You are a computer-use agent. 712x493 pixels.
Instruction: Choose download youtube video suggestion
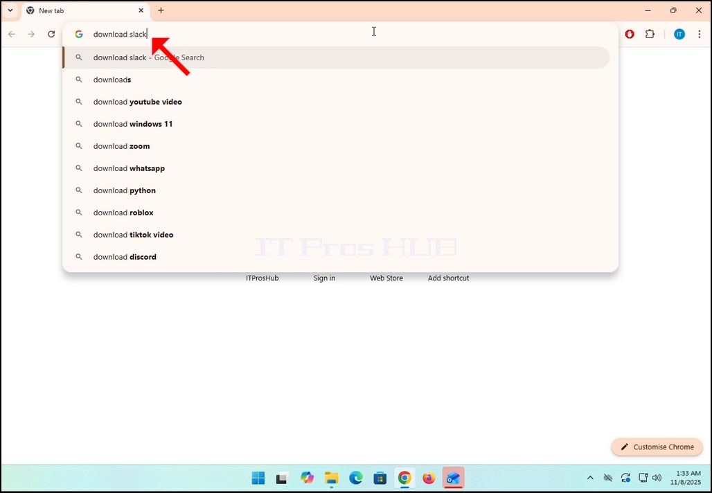tap(336, 102)
